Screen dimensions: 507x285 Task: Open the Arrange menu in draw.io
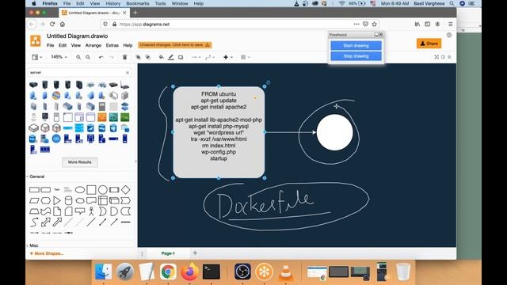(93, 46)
